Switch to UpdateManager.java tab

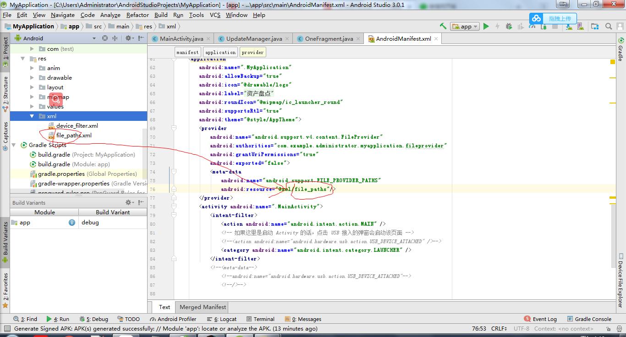coord(253,39)
